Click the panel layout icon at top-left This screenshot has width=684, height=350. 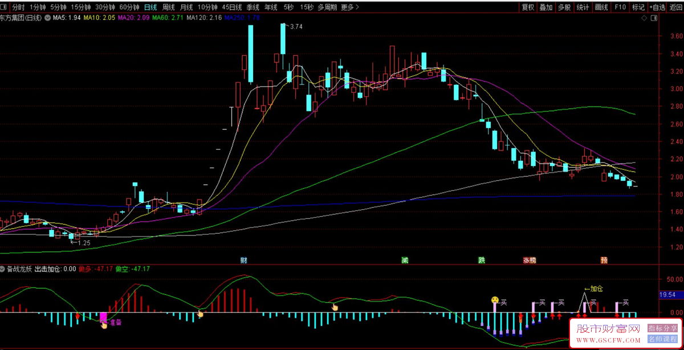click(5, 7)
